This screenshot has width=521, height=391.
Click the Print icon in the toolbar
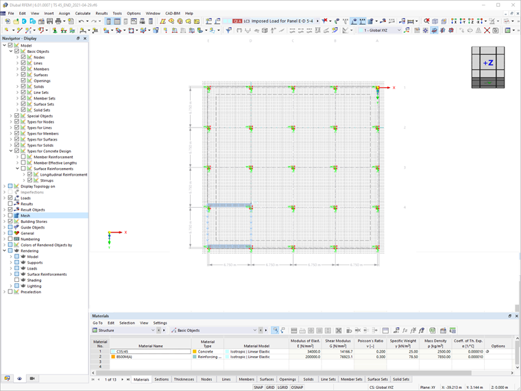click(x=58, y=21)
